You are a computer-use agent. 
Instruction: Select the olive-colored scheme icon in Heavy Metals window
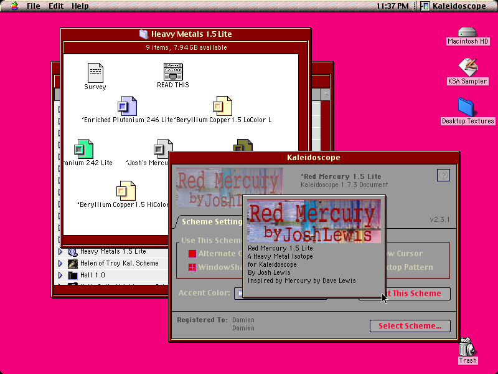click(x=243, y=145)
